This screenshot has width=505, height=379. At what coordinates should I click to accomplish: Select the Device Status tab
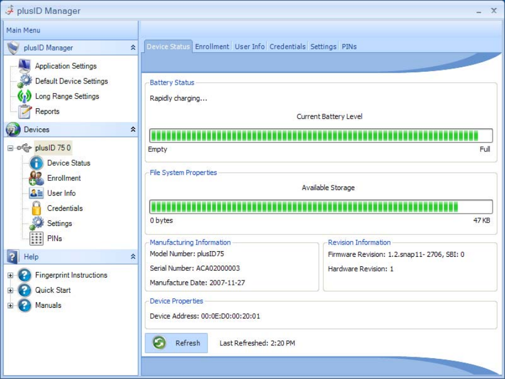coord(168,47)
